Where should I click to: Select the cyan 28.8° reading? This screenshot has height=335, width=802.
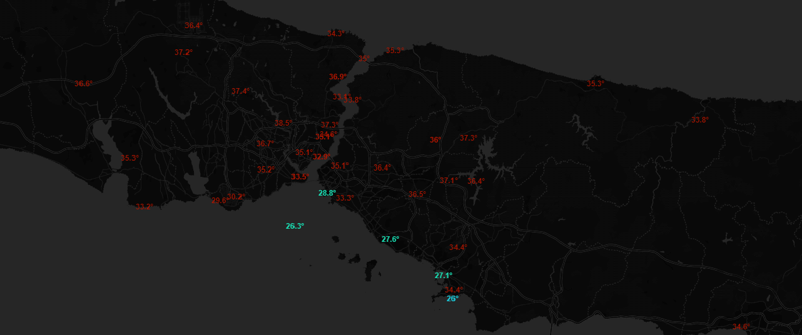click(327, 193)
